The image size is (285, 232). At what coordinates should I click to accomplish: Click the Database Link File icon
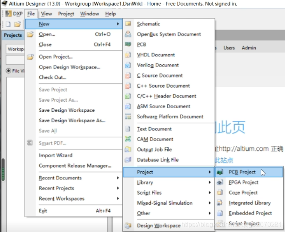point(128,160)
